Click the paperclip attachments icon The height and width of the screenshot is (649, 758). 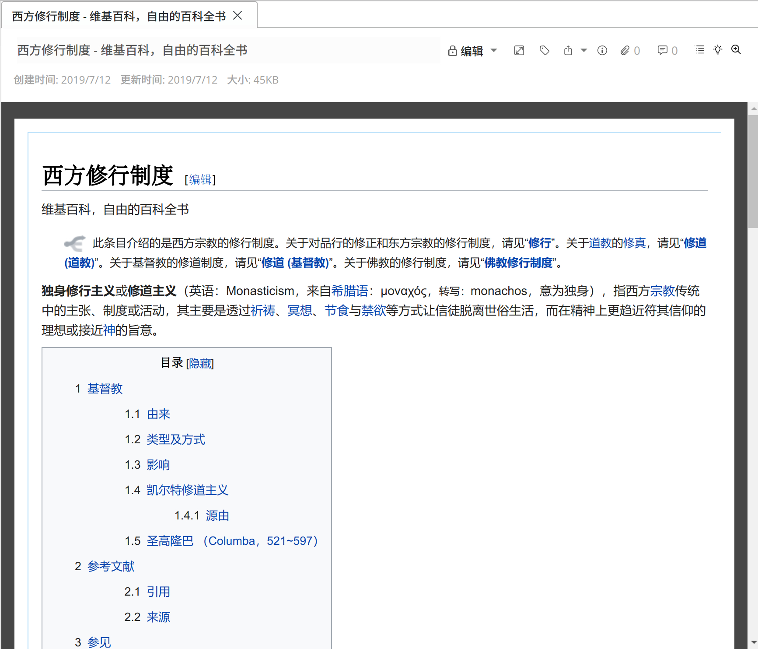pos(625,50)
